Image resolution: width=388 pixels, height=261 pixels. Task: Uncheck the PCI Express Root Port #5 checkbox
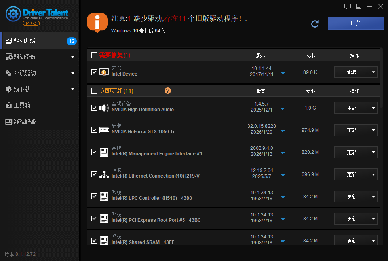coord(94,218)
